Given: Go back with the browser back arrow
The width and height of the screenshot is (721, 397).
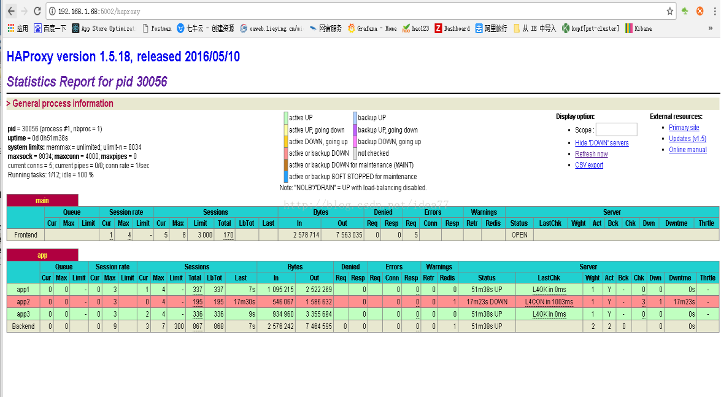Looking at the screenshot, I should 11,11.
